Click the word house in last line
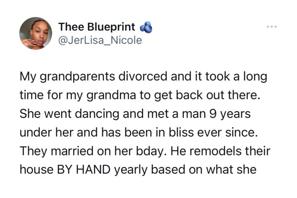 click(36, 169)
